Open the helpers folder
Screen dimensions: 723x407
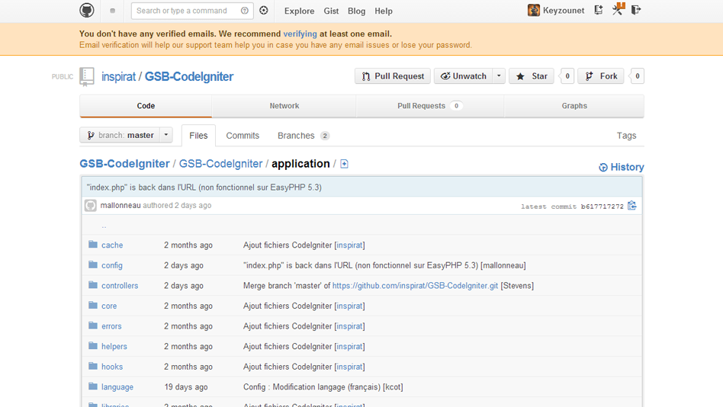pyautogui.click(x=114, y=347)
